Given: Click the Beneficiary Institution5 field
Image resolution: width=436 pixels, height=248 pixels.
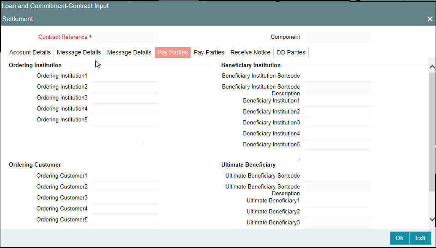Looking at the screenshot, I should pyautogui.click(x=338, y=145).
